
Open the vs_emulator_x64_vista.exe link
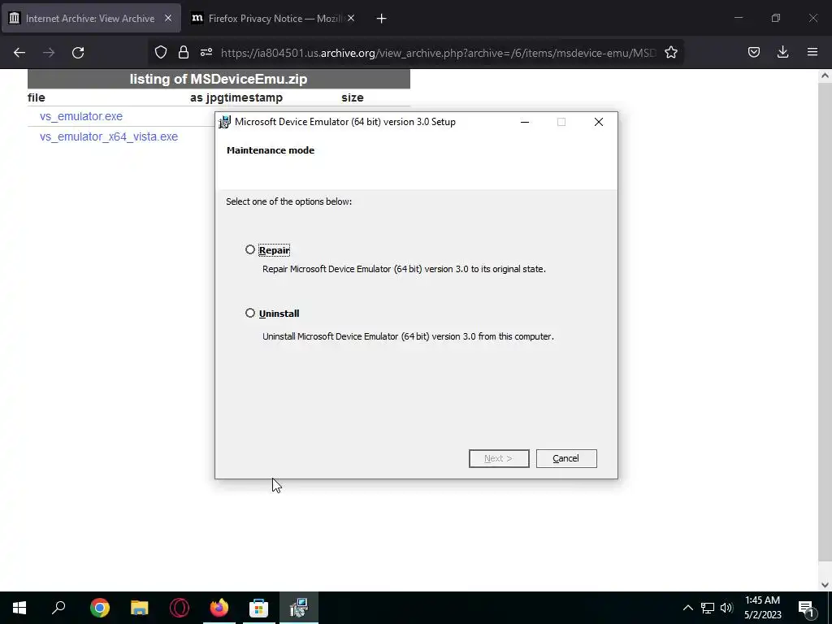(109, 136)
